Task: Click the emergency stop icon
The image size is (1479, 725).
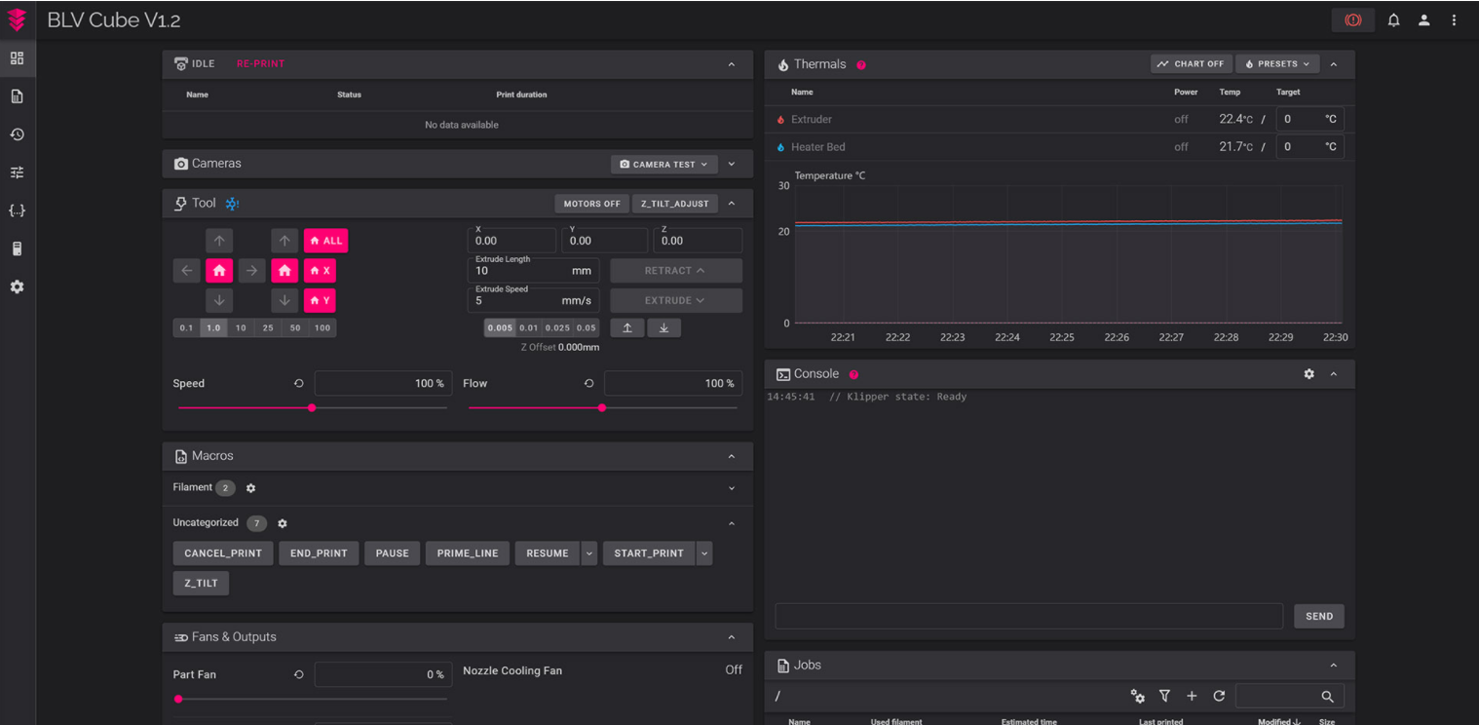Action: click(x=1352, y=20)
